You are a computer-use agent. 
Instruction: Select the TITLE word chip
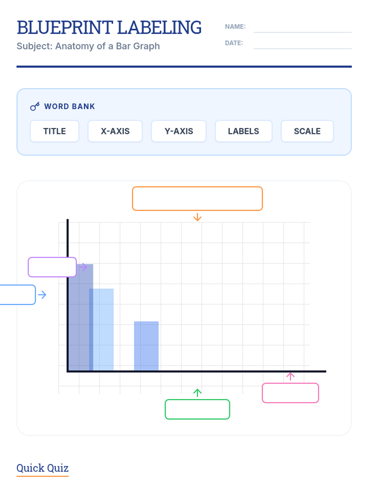coord(55,131)
